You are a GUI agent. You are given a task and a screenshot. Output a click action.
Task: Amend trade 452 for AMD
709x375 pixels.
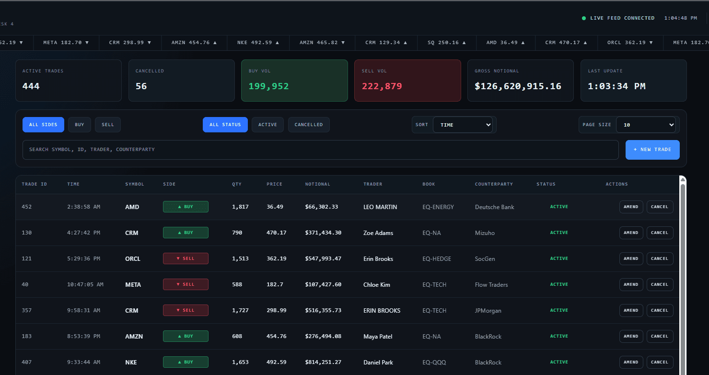pos(631,207)
